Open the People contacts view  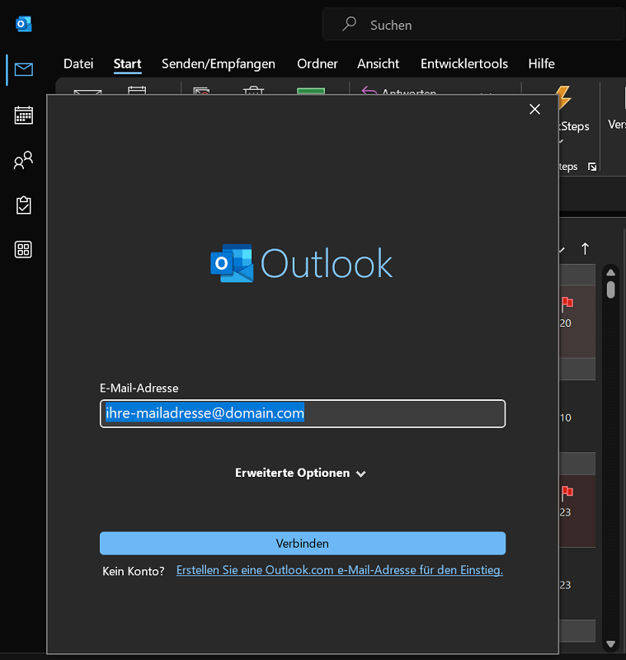[x=24, y=160]
